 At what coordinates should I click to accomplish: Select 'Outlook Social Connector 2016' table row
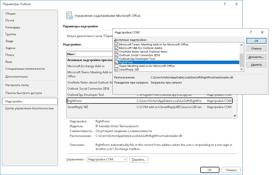pyautogui.click(x=90, y=89)
